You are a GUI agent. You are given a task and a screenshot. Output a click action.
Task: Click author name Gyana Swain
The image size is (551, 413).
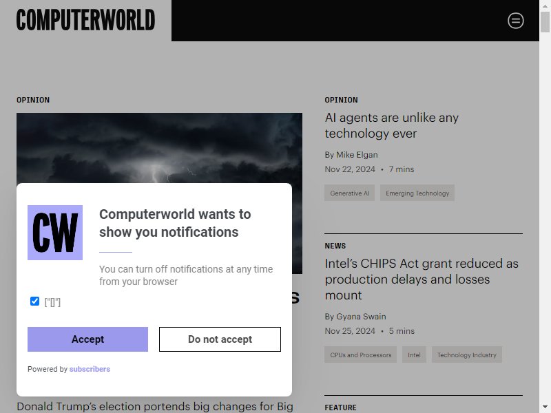[361, 317]
